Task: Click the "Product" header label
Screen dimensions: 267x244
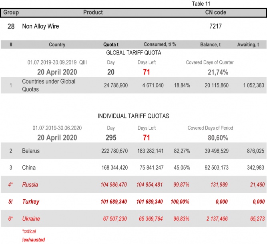Action: (93, 12)
